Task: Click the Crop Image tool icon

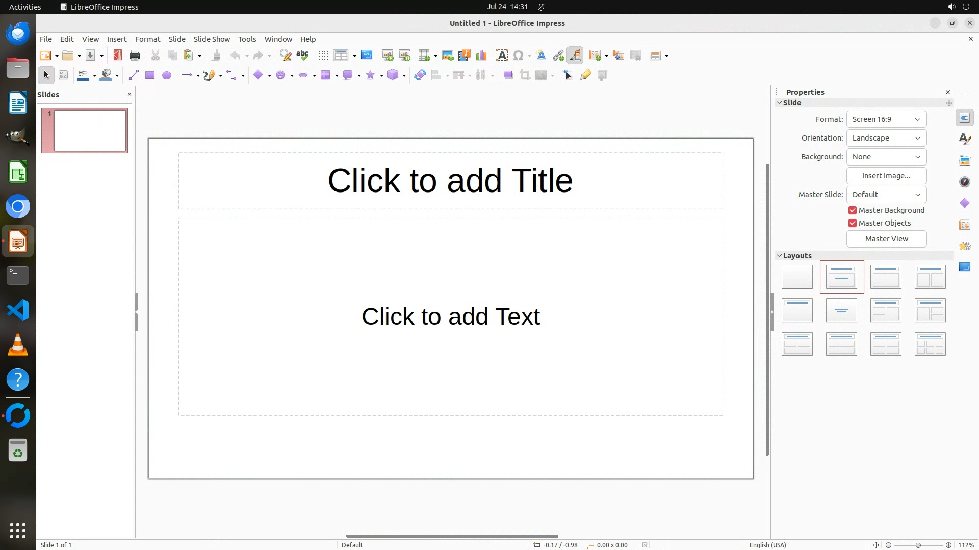Action: (525, 75)
